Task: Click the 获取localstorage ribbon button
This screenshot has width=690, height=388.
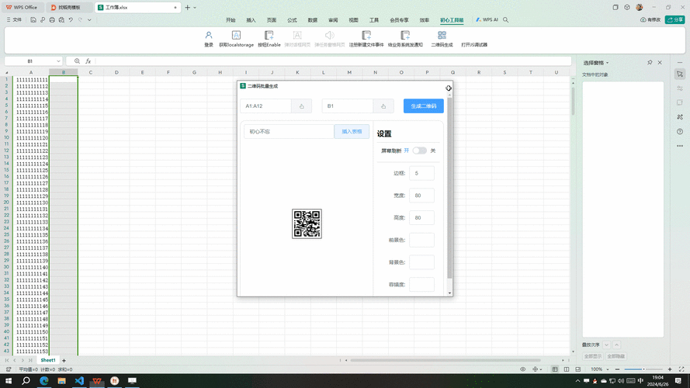Action: pos(236,39)
